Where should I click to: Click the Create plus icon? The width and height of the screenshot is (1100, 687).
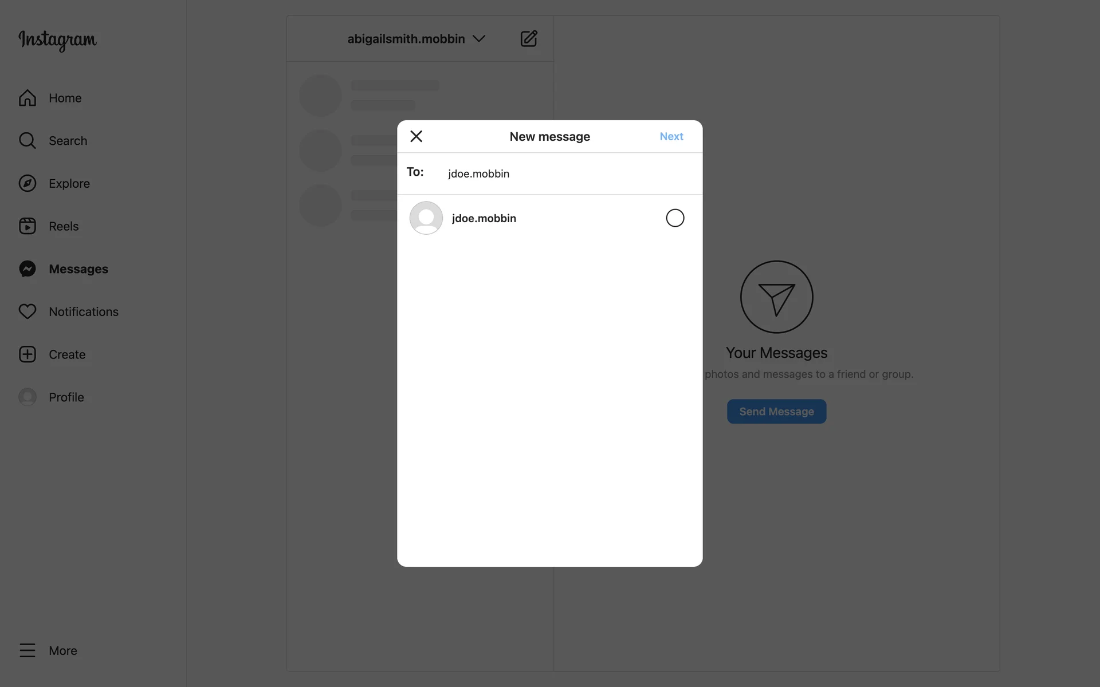coord(27,354)
